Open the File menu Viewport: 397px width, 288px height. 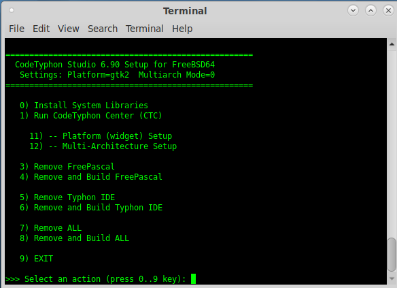click(17, 29)
